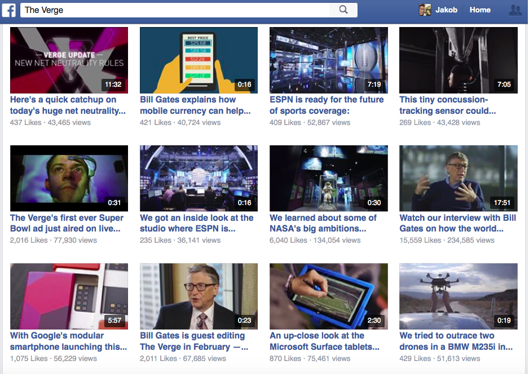Viewport: 529px width, 374px height.
Task: Click Jakob's profile picture
Action: click(x=425, y=10)
